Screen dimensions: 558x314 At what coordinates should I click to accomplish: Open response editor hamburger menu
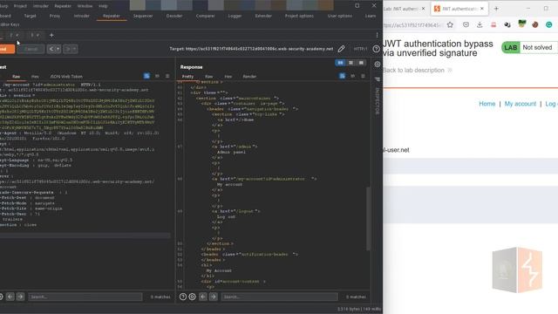pyautogui.click(x=363, y=76)
